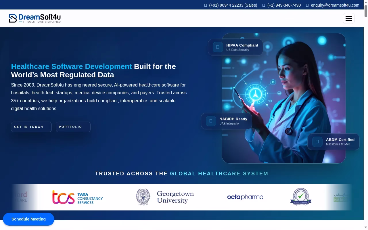Click the TCS Tata Consultancy Services logo
The height and width of the screenshot is (230, 368).
[78, 197]
